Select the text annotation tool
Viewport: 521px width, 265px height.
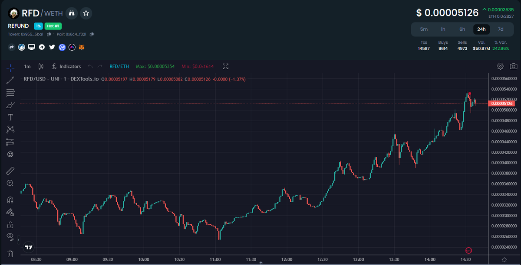point(10,117)
